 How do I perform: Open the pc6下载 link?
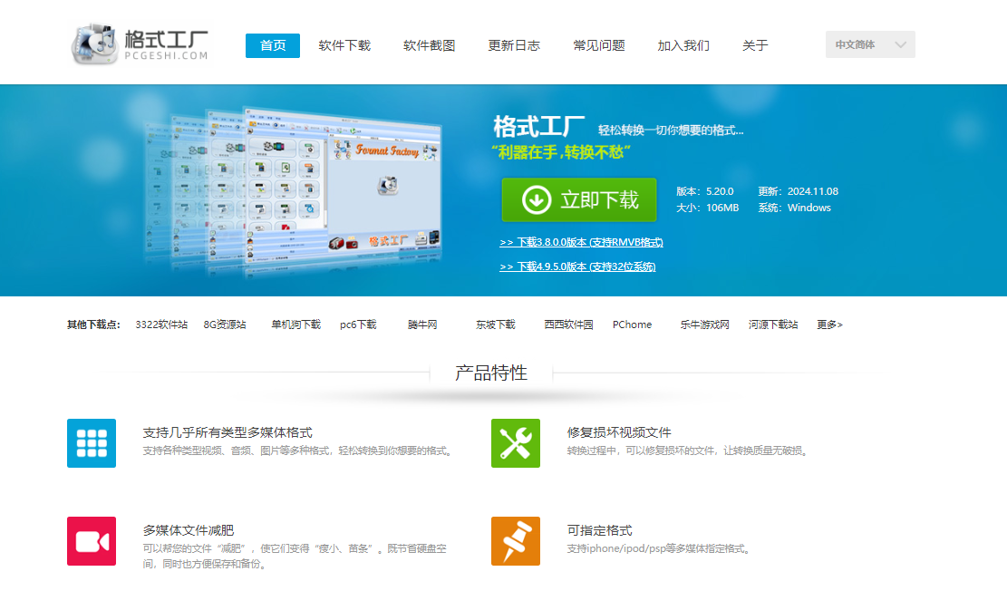click(358, 325)
